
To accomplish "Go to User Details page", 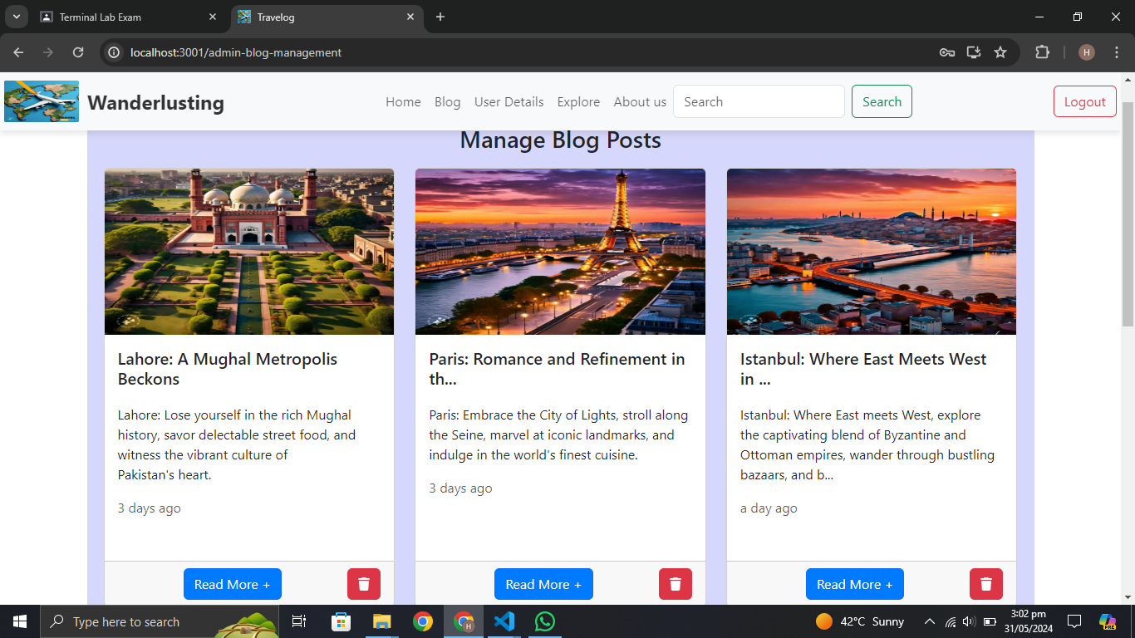I will (509, 101).
